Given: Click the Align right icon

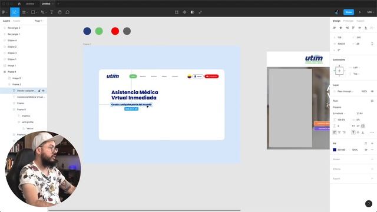Looking at the screenshot, I should pyautogui.click(x=347, y=28).
